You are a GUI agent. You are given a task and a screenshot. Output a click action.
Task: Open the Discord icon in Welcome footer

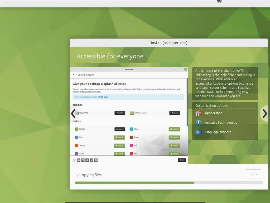point(96,160)
